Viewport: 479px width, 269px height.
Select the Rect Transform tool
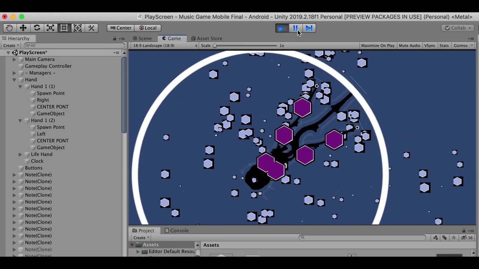coord(64,28)
